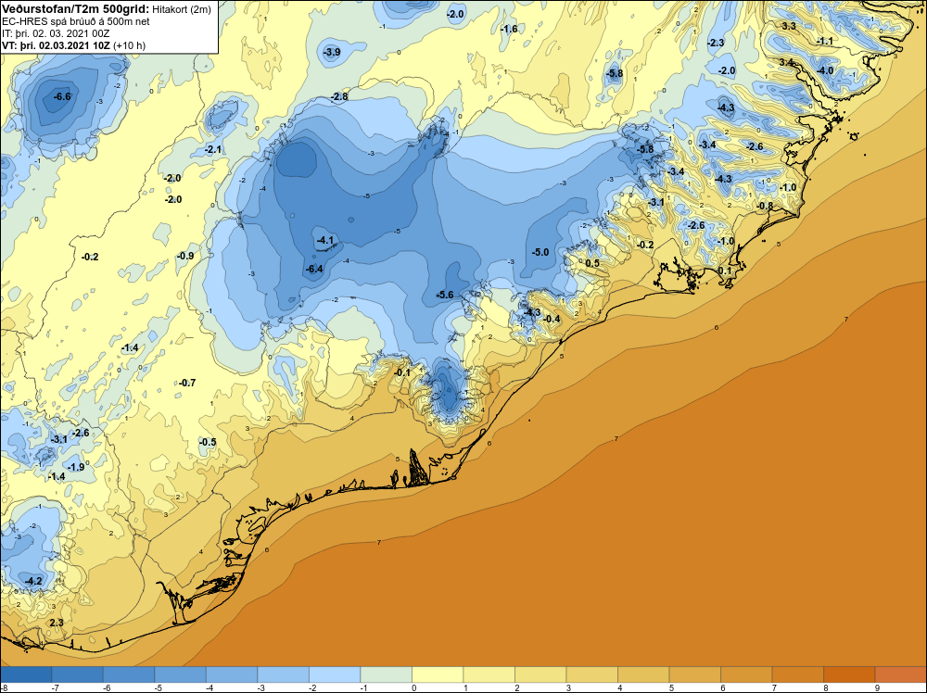927x693 pixels.
Task: Click the -0.1 temperature value
Action: [x=402, y=372]
